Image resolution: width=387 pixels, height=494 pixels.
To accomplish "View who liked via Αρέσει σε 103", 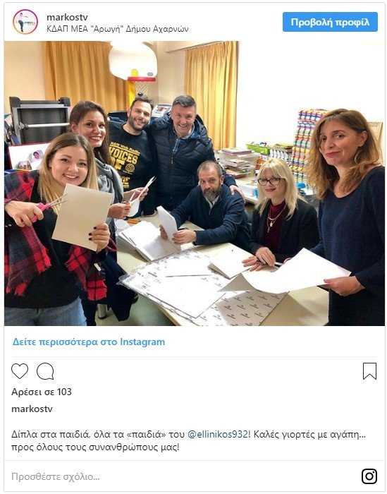I will [x=42, y=392].
